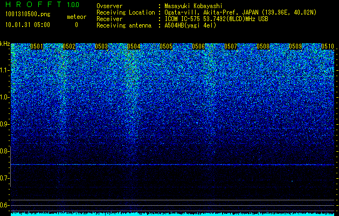This screenshot has width=339, height=216.
Task: Click the 0.6 kHz axis label
Action: [x=4, y=205]
